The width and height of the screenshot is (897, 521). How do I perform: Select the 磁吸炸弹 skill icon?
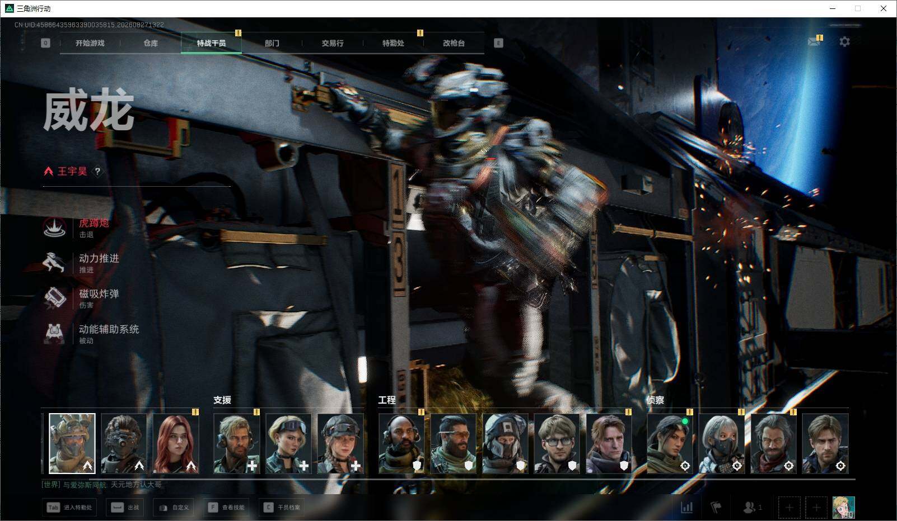click(54, 297)
